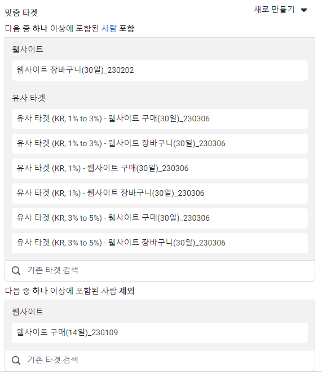This screenshot has height=373, width=322.
Task: Select excluded audience 웹사이트 구매(14일)_230109
Action: tap(160, 333)
